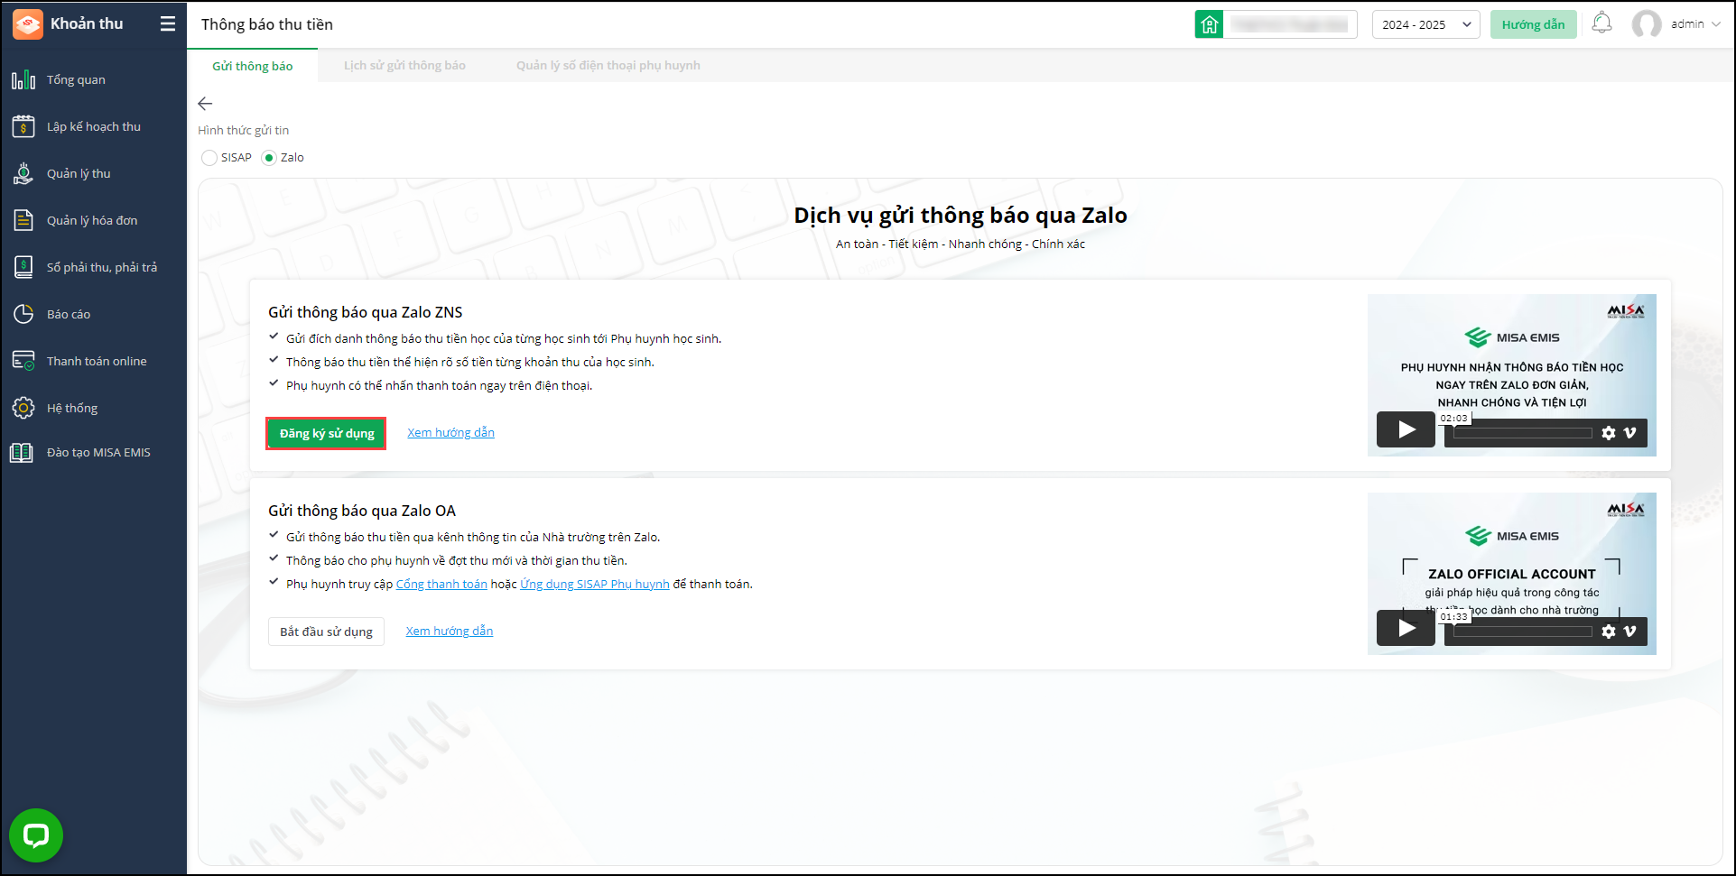This screenshot has width=1736, height=876.
Task: Click the Tổng quan chart icon
Action: pos(23,79)
